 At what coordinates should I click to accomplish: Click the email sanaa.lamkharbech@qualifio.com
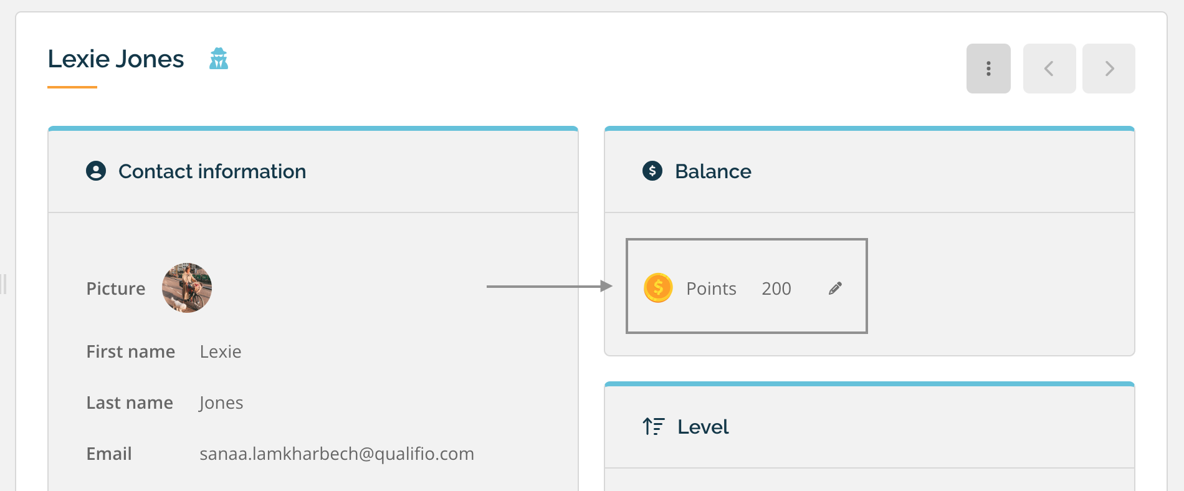337,454
